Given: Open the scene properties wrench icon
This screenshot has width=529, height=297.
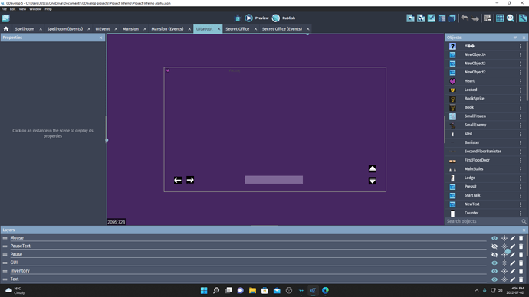Looking at the screenshot, I should pyautogui.click(x=523, y=18).
